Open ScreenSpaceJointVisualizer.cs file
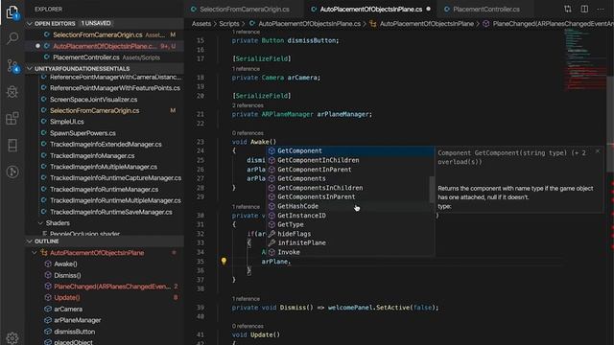614x345 pixels. (105, 100)
